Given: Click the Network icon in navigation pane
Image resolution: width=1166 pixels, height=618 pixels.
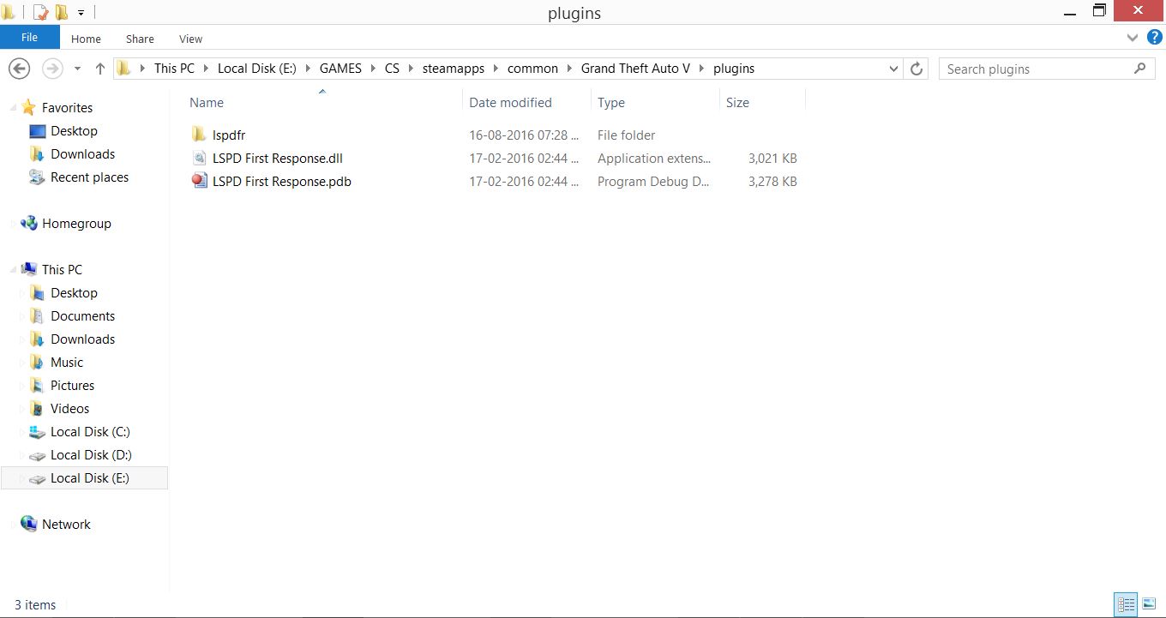Looking at the screenshot, I should [x=29, y=524].
